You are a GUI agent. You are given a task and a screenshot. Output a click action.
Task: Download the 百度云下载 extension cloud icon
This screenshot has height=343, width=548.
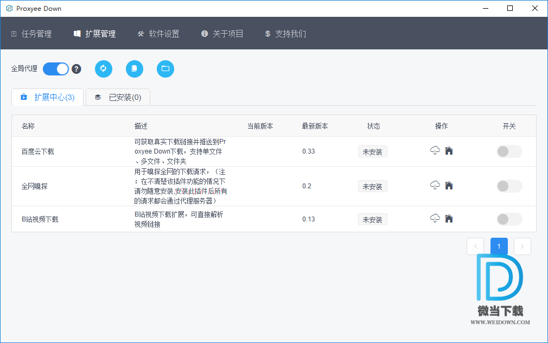[x=435, y=151]
